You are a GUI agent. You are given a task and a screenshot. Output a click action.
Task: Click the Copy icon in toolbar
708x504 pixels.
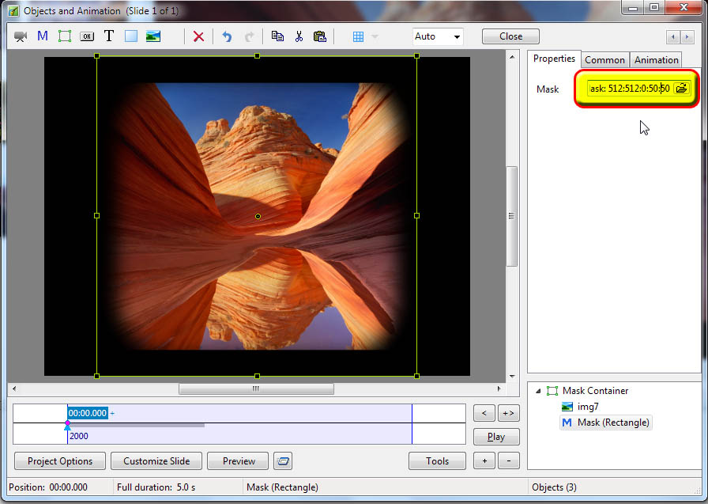click(x=277, y=36)
